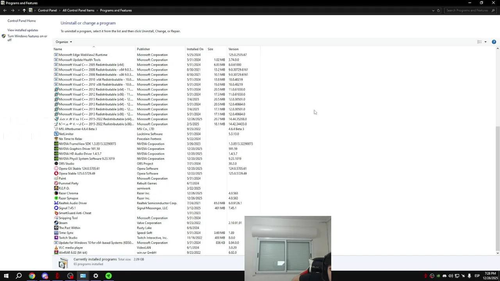Open the Windows Start button

pos(6,276)
